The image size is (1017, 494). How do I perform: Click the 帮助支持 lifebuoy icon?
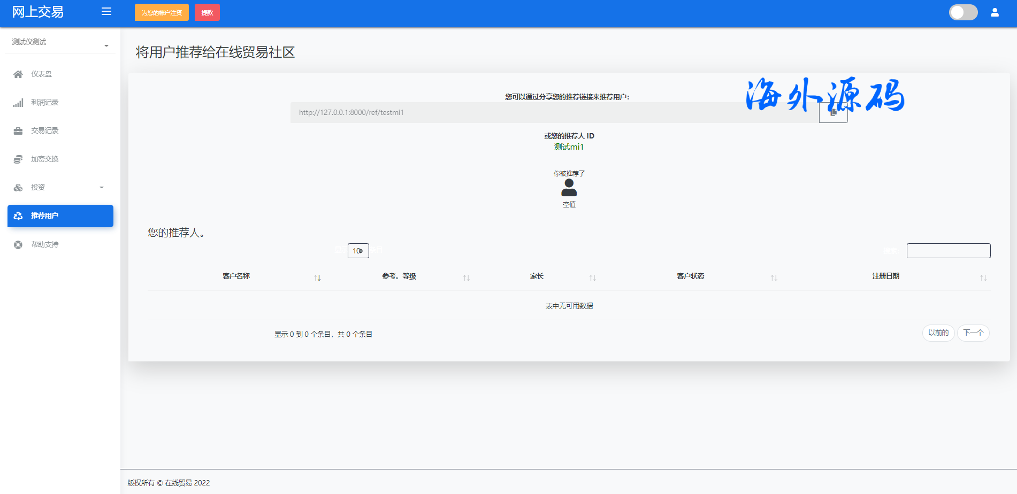click(x=18, y=245)
